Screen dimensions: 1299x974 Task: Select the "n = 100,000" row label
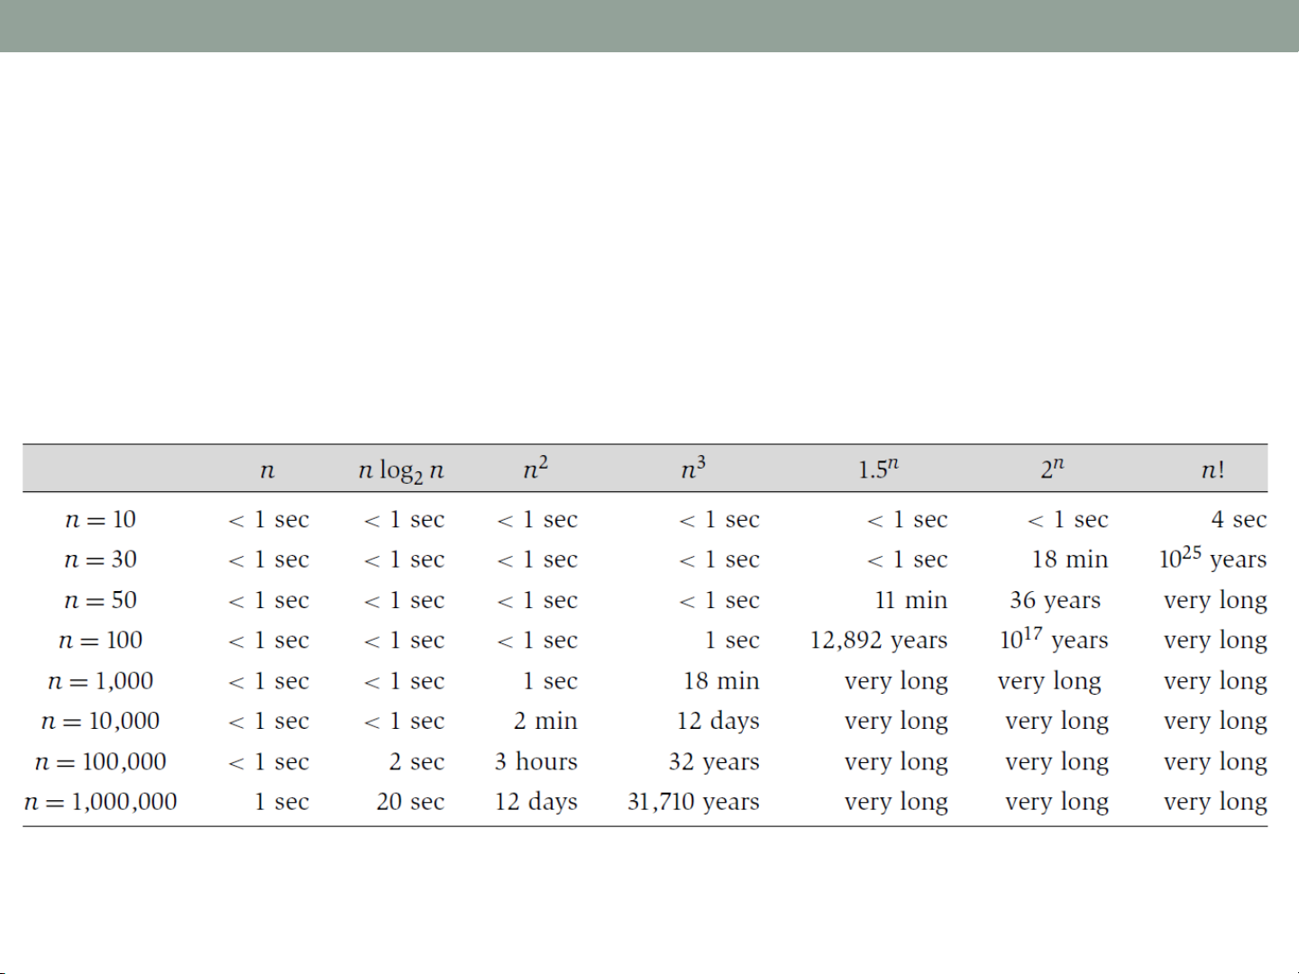pos(100,762)
